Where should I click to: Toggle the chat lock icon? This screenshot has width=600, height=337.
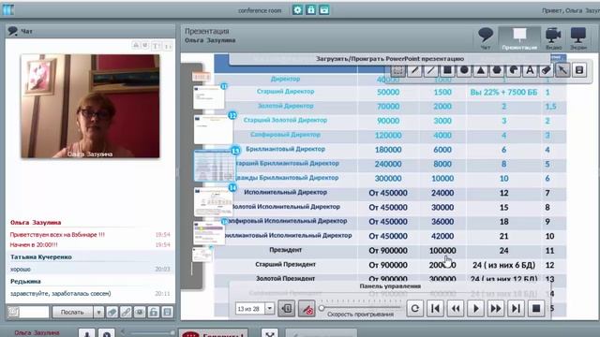pos(154,312)
